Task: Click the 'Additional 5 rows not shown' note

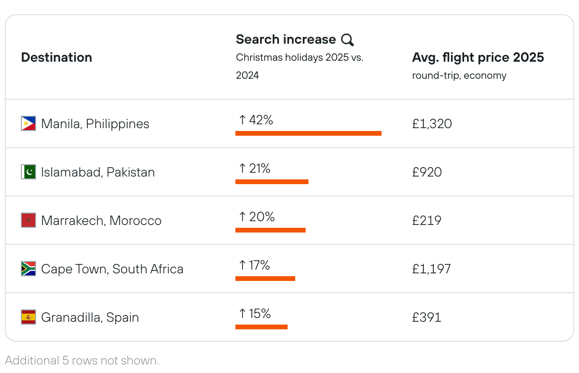Action: point(82,360)
